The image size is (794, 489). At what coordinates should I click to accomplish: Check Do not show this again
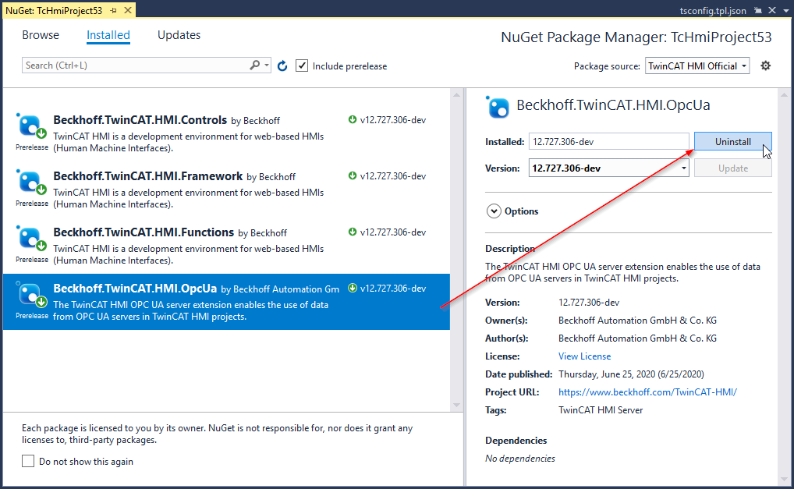click(28, 461)
